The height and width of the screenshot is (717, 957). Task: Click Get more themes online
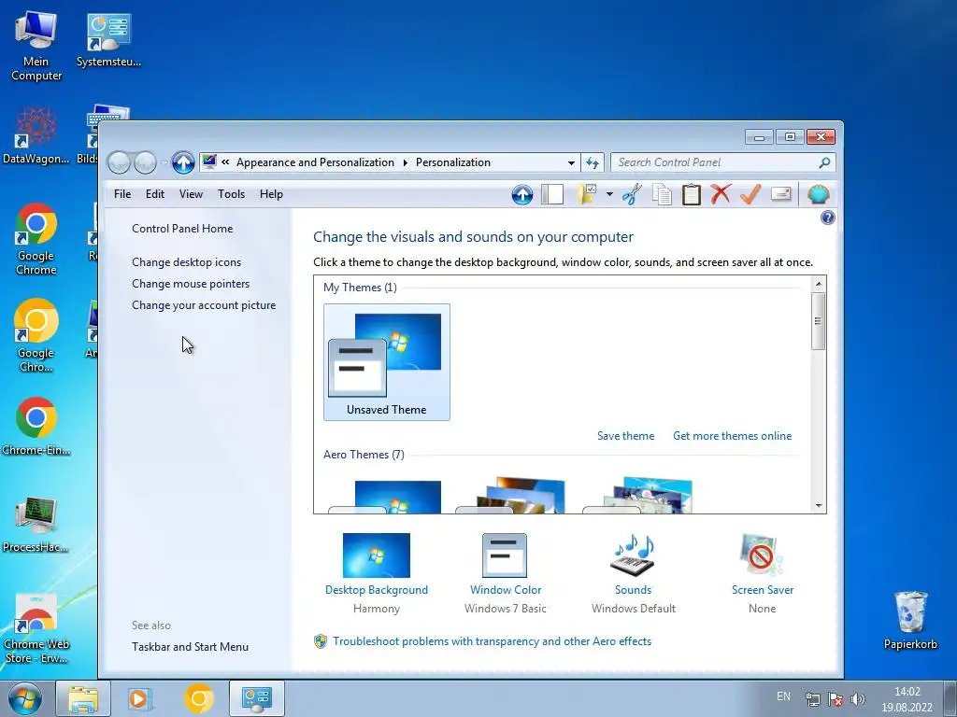click(x=732, y=436)
